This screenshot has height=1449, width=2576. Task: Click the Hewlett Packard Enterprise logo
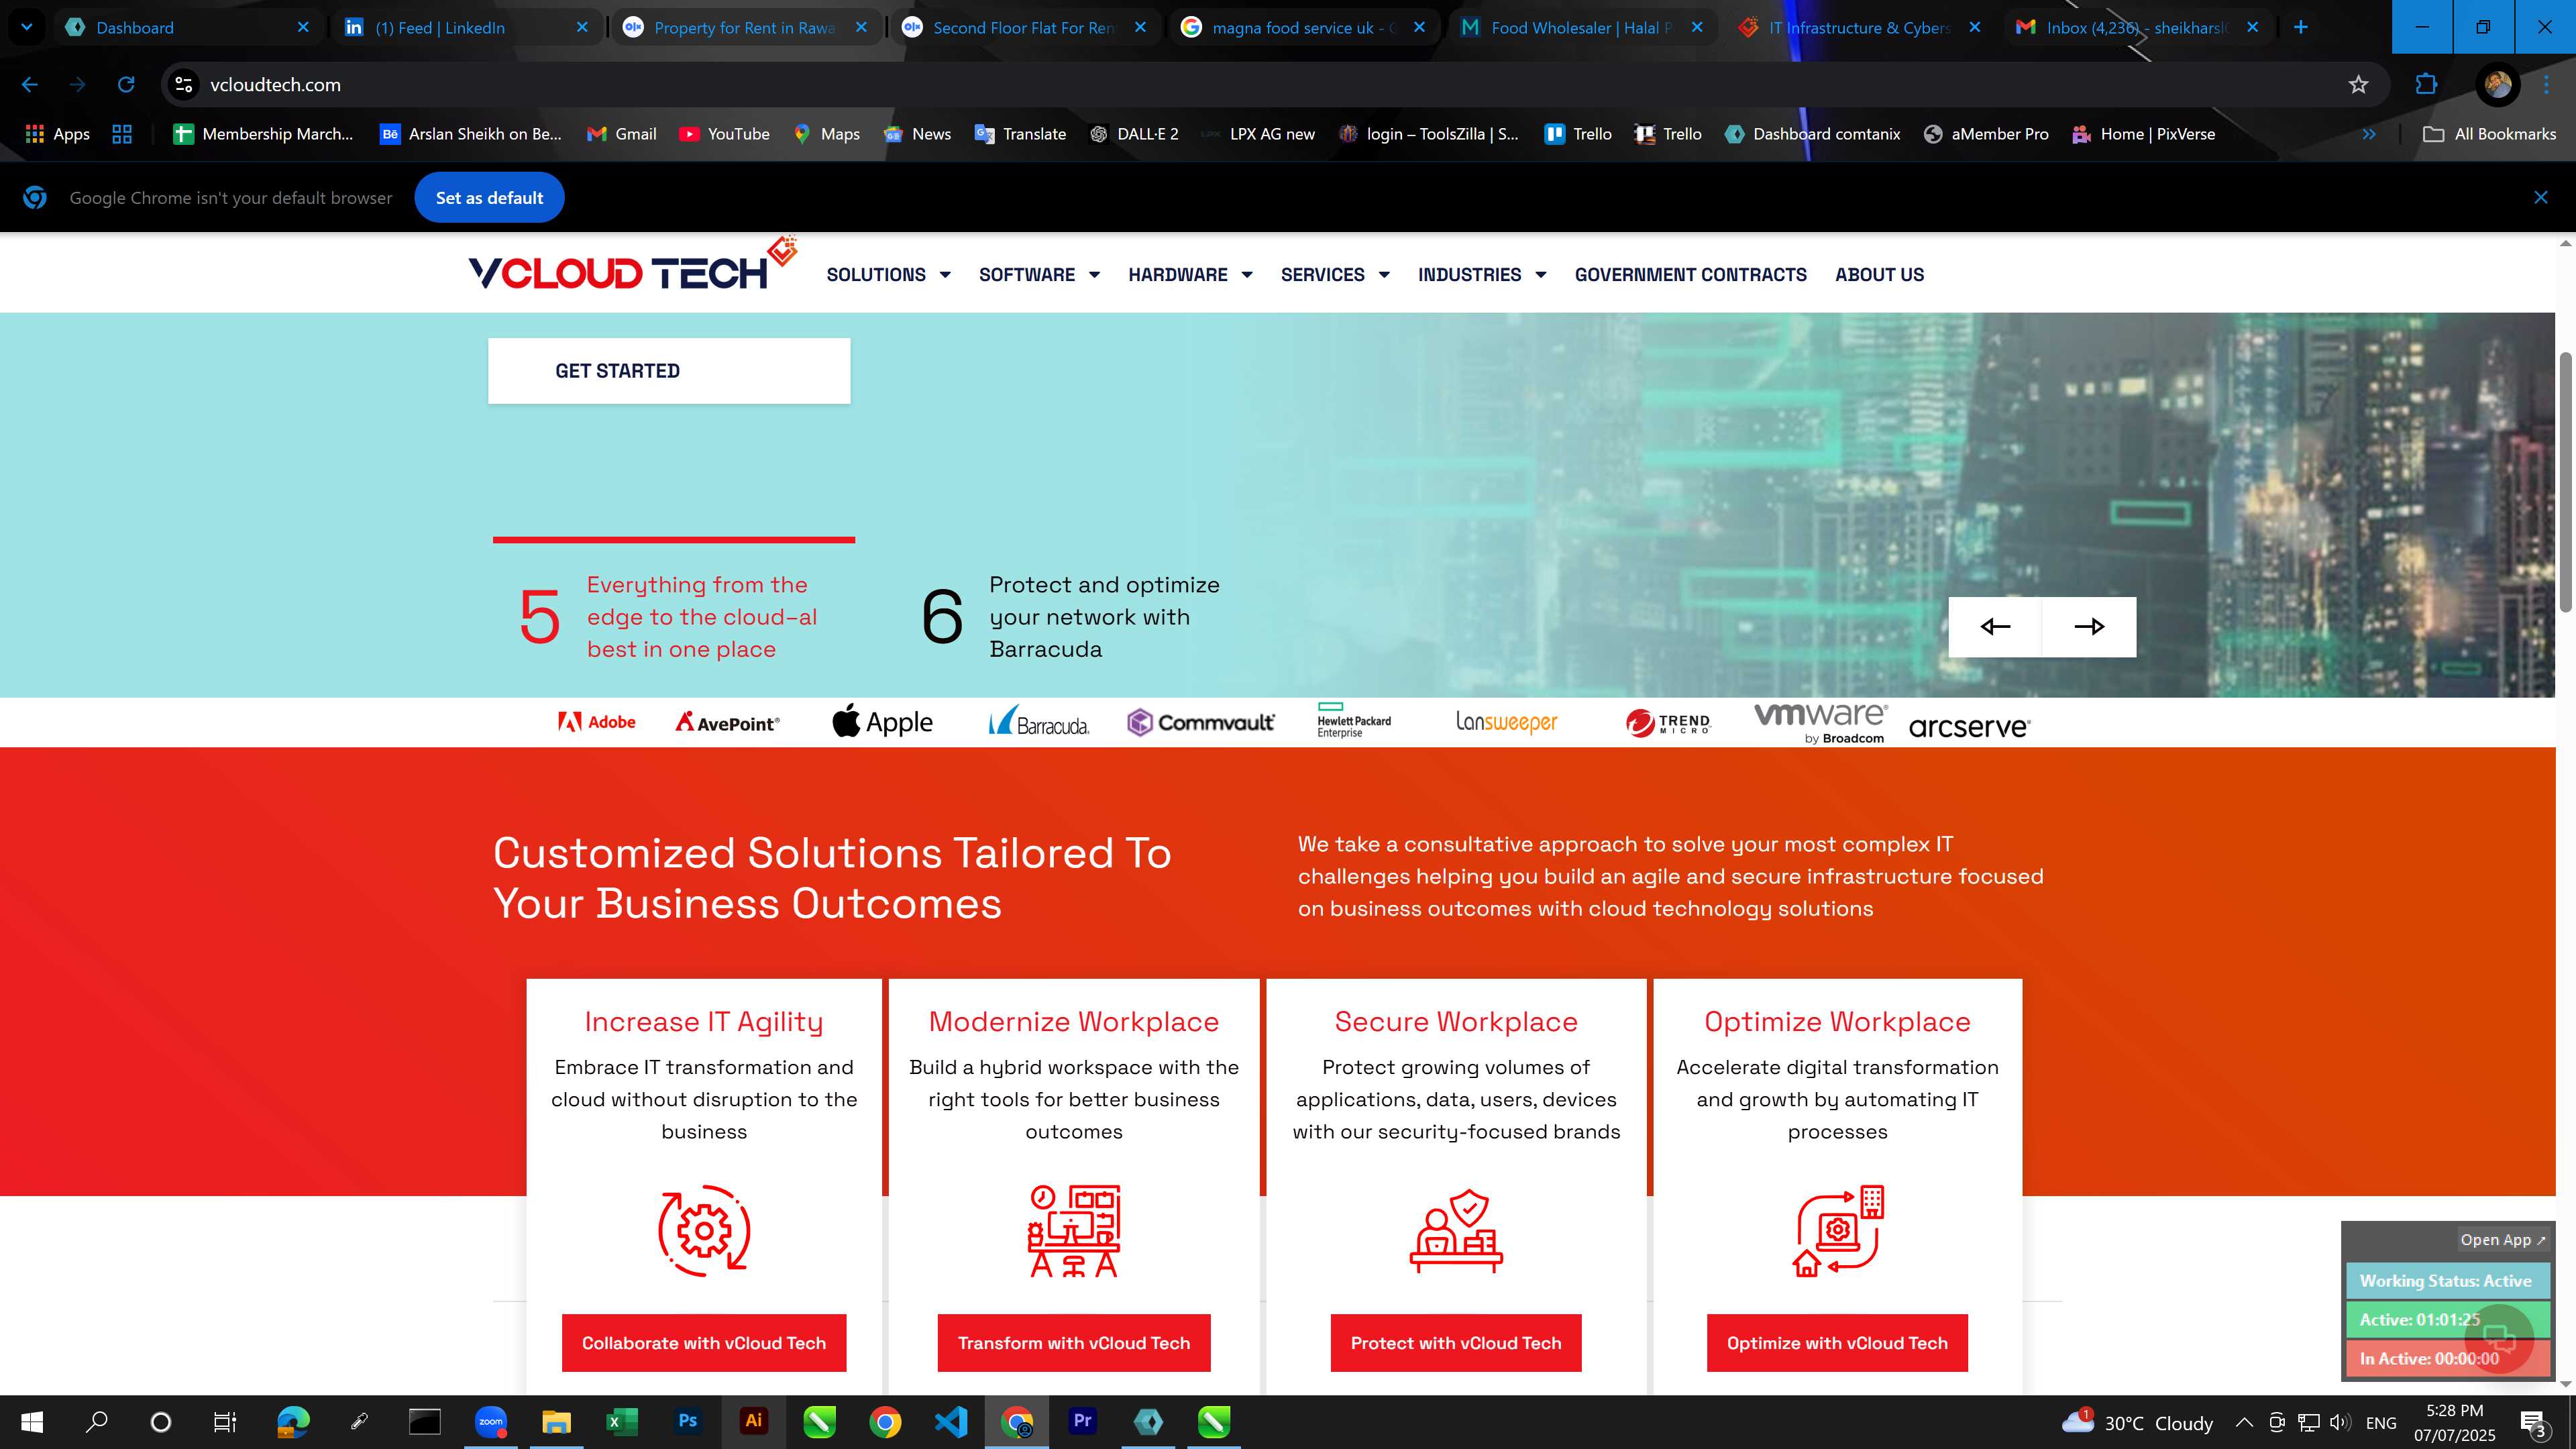[x=1354, y=721]
